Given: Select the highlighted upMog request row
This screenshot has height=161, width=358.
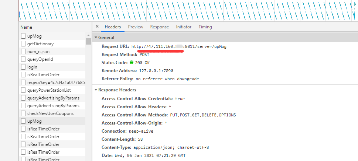Looking at the screenshot, I should pos(52,121).
